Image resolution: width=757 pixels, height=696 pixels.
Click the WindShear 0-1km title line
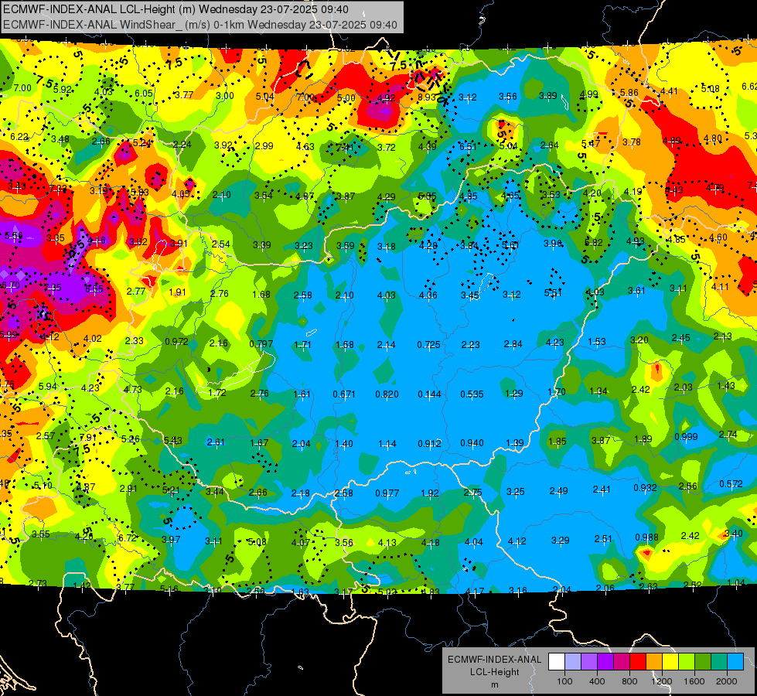199,25
